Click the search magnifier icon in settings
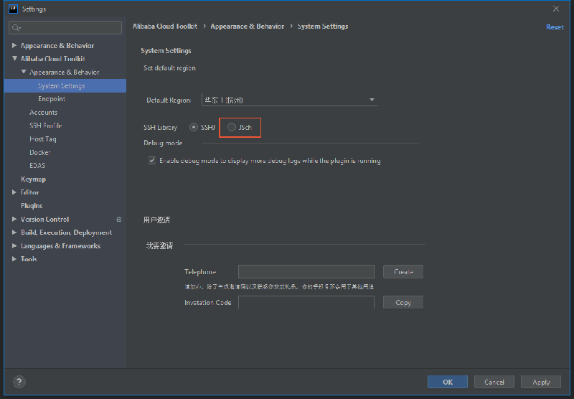 (x=16, y=28)
